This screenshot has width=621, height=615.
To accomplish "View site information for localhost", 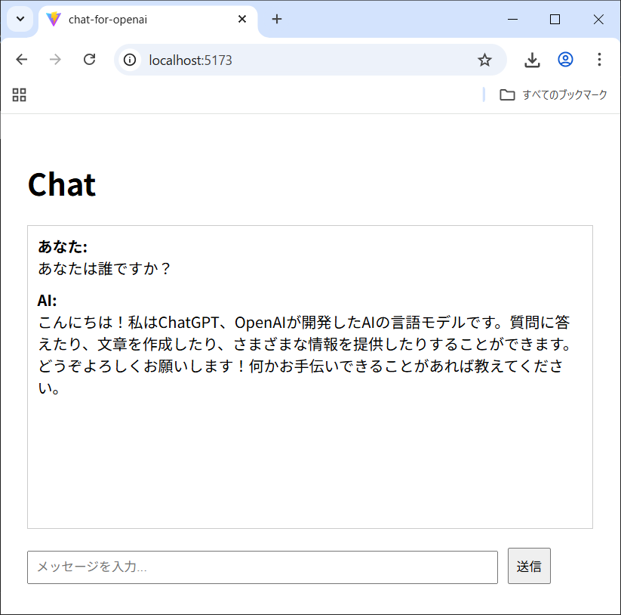I will tap(131, 60).
